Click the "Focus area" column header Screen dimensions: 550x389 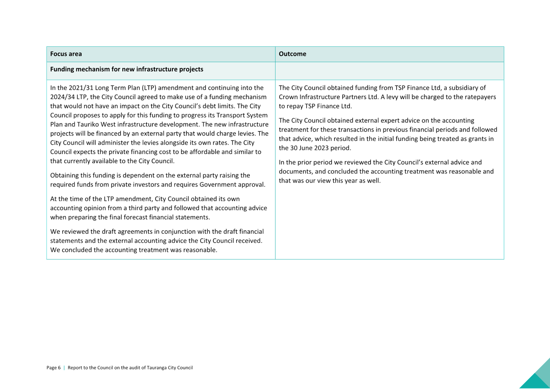click(66, 54)
